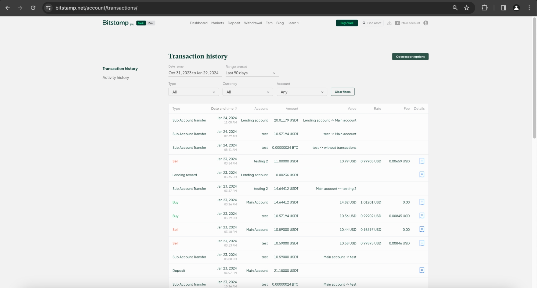Click Main account in header
The height and width of the screenshot is (288, 537).
point(410,23)
